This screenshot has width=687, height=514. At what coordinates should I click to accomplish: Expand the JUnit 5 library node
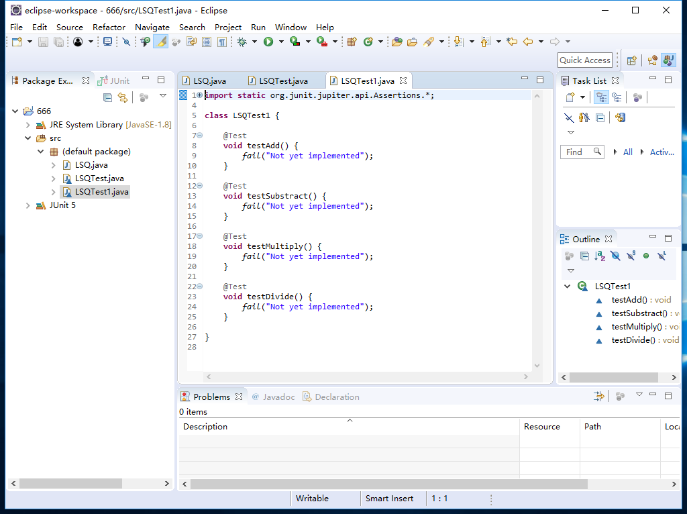pos(28,205)
